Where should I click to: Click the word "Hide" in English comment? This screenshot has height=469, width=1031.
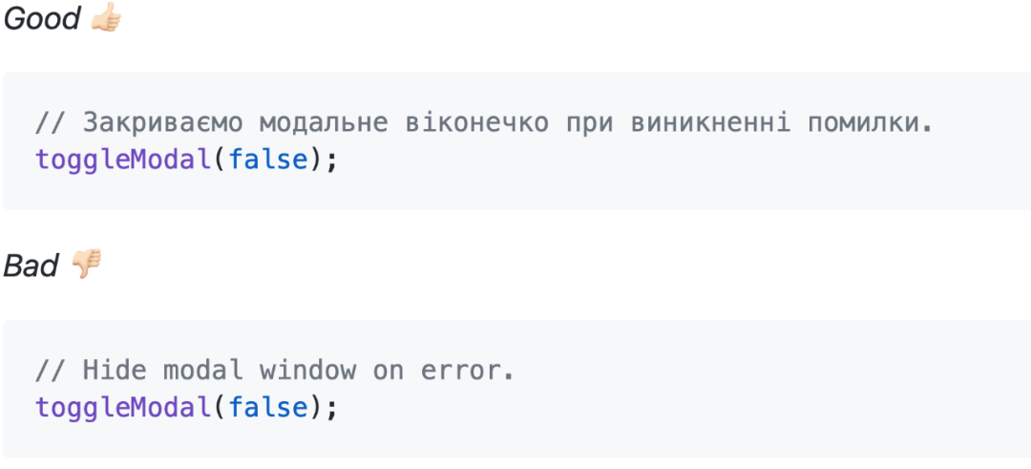(112, 371)
